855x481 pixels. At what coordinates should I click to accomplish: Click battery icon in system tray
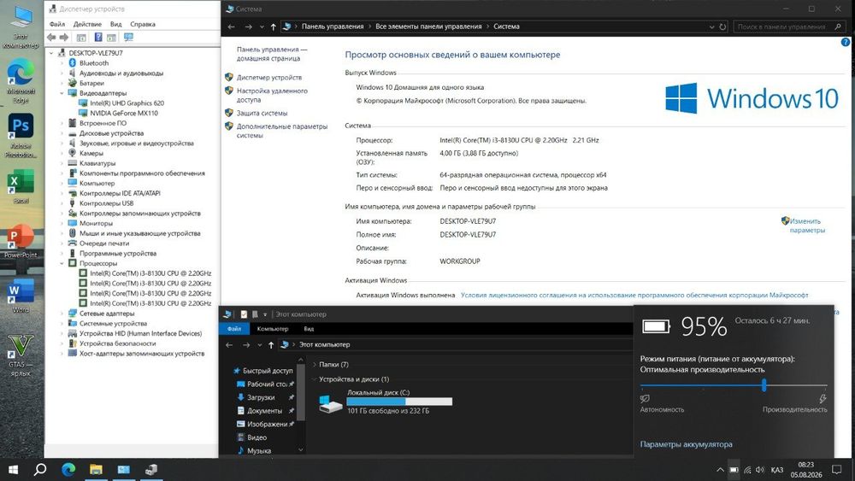click(734, 470)
